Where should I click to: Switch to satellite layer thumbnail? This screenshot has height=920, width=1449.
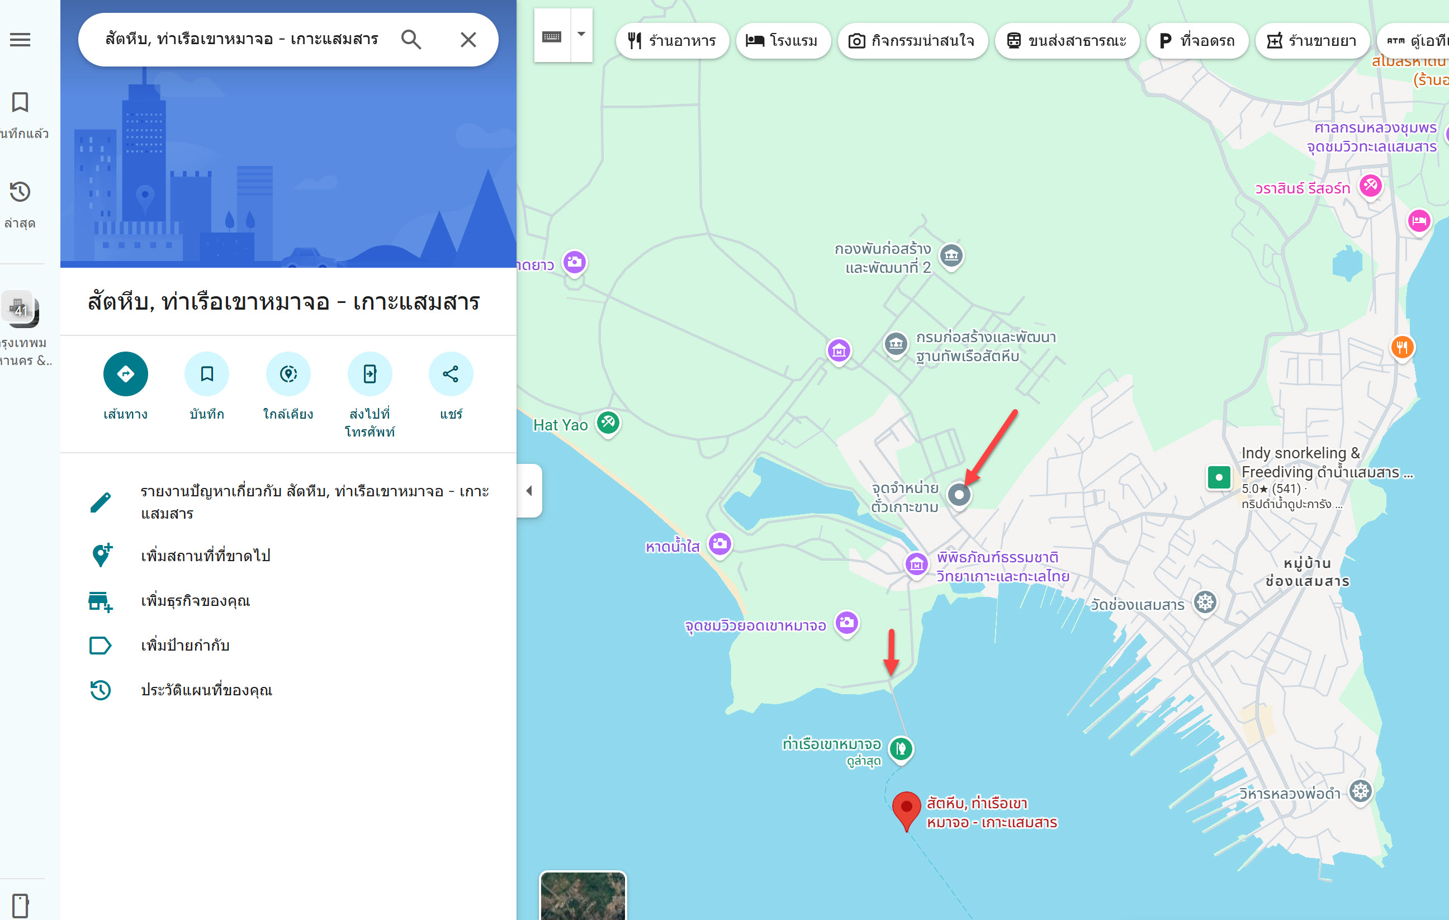pyautogui.click(x=583, y=896)
